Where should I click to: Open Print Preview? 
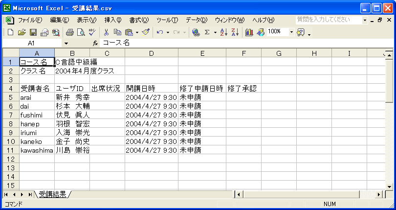(81, 32)
